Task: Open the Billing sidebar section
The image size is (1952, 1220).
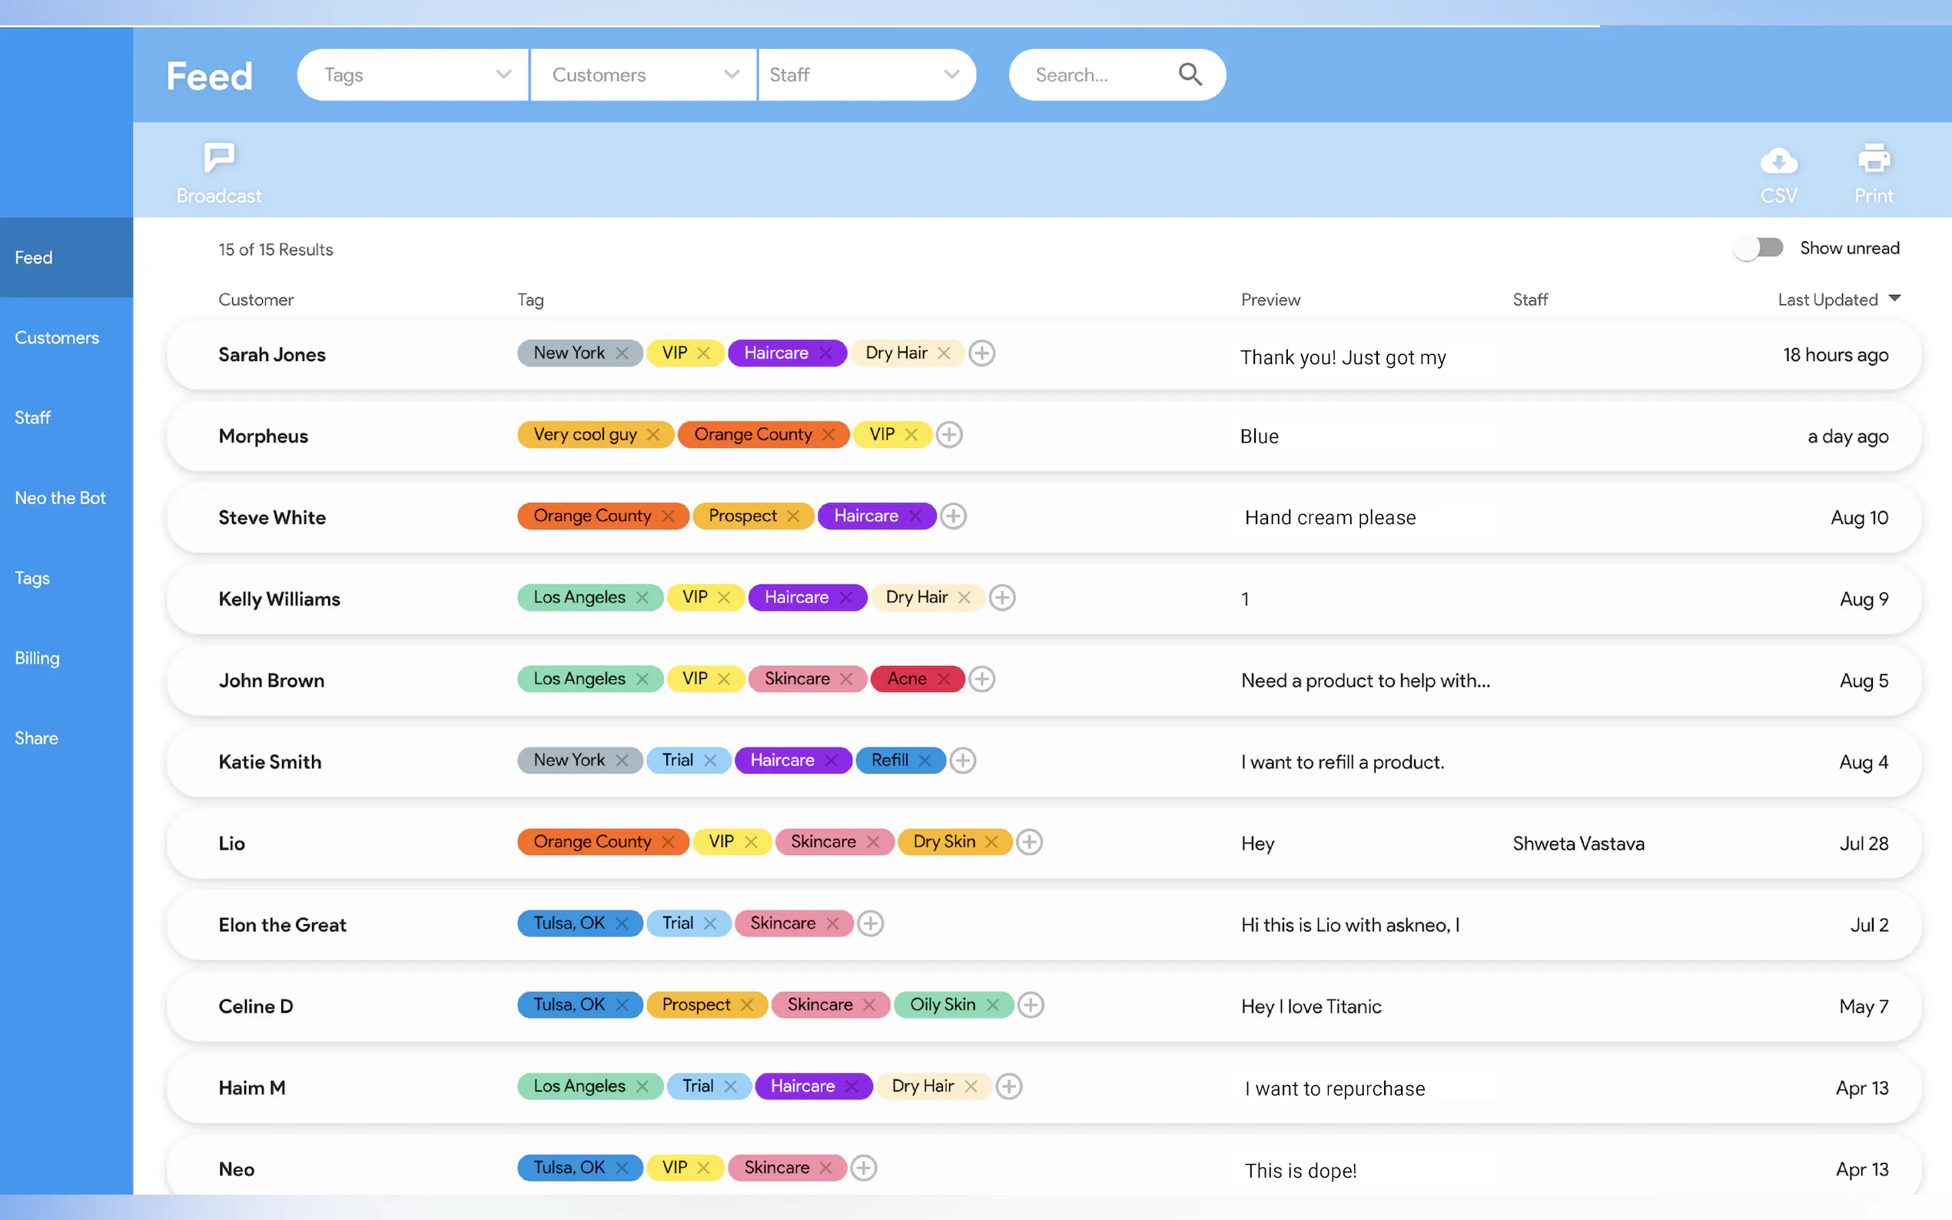Action: (36, 658)
